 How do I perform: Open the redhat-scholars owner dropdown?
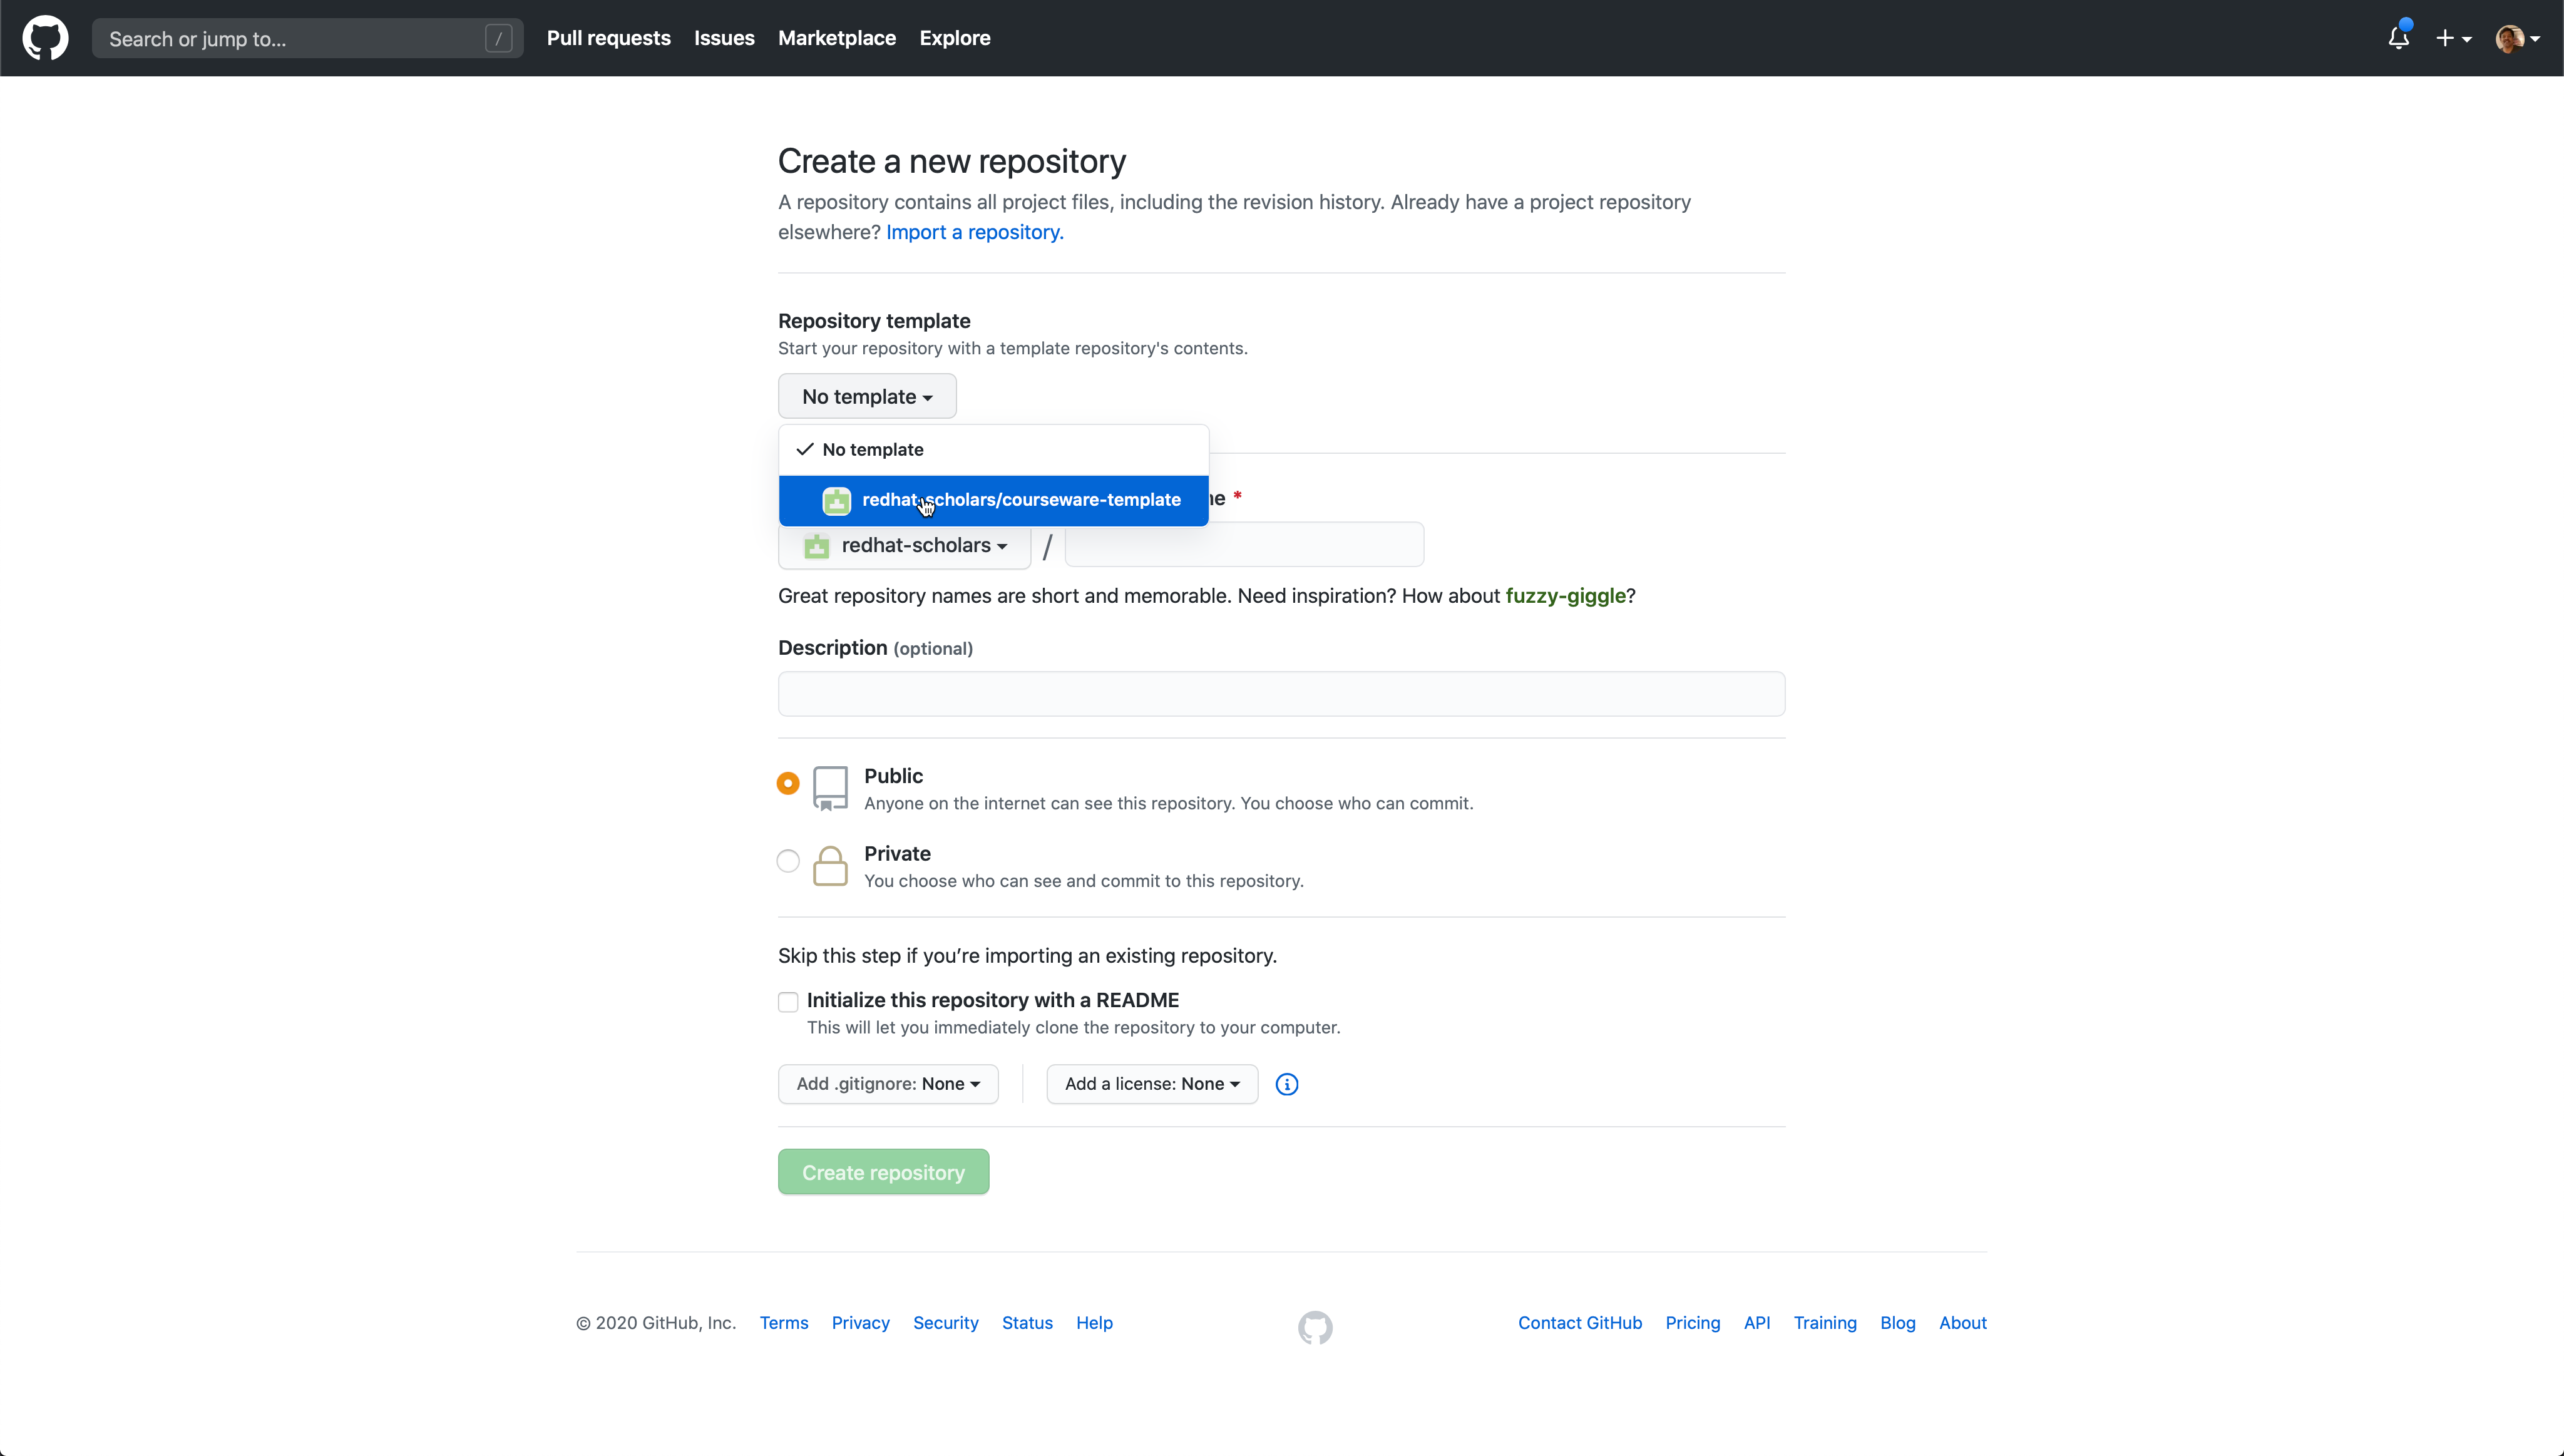coord(905,546)
